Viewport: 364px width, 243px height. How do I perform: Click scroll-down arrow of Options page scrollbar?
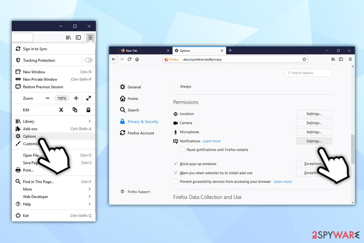click(353, 202)
